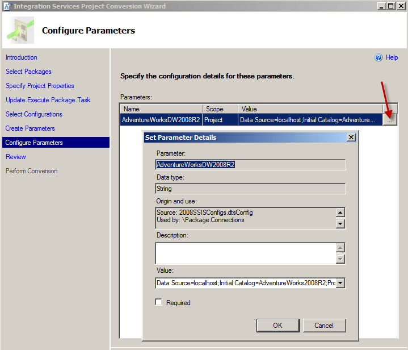Go to the Introduction step
The width and height of the screenshot is (408, 350).
coord(22,57)
